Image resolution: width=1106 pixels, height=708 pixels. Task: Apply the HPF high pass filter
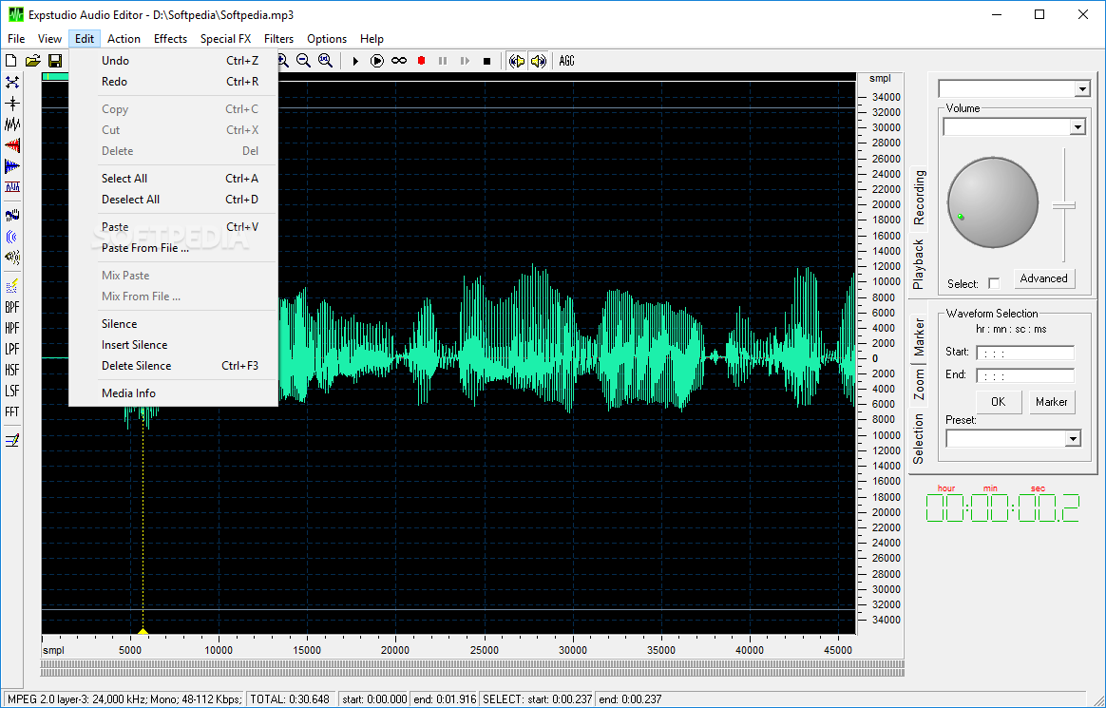click(x=12, y=329)
